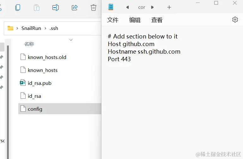Maximize the Notepad window
This screenshot has width=243, height=159.
pos(216,3)
